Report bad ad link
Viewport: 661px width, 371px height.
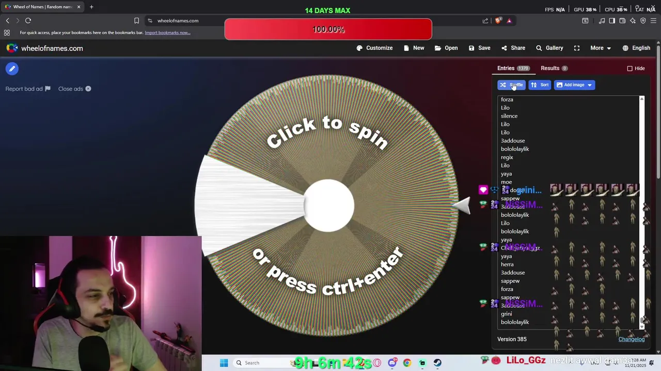click(x=28, y=89)
